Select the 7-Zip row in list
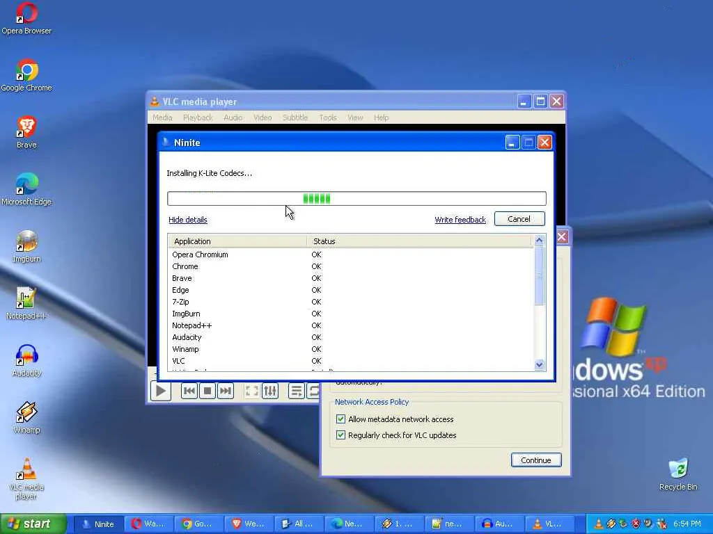Screen dimensions: 713x534 point(351,302)
